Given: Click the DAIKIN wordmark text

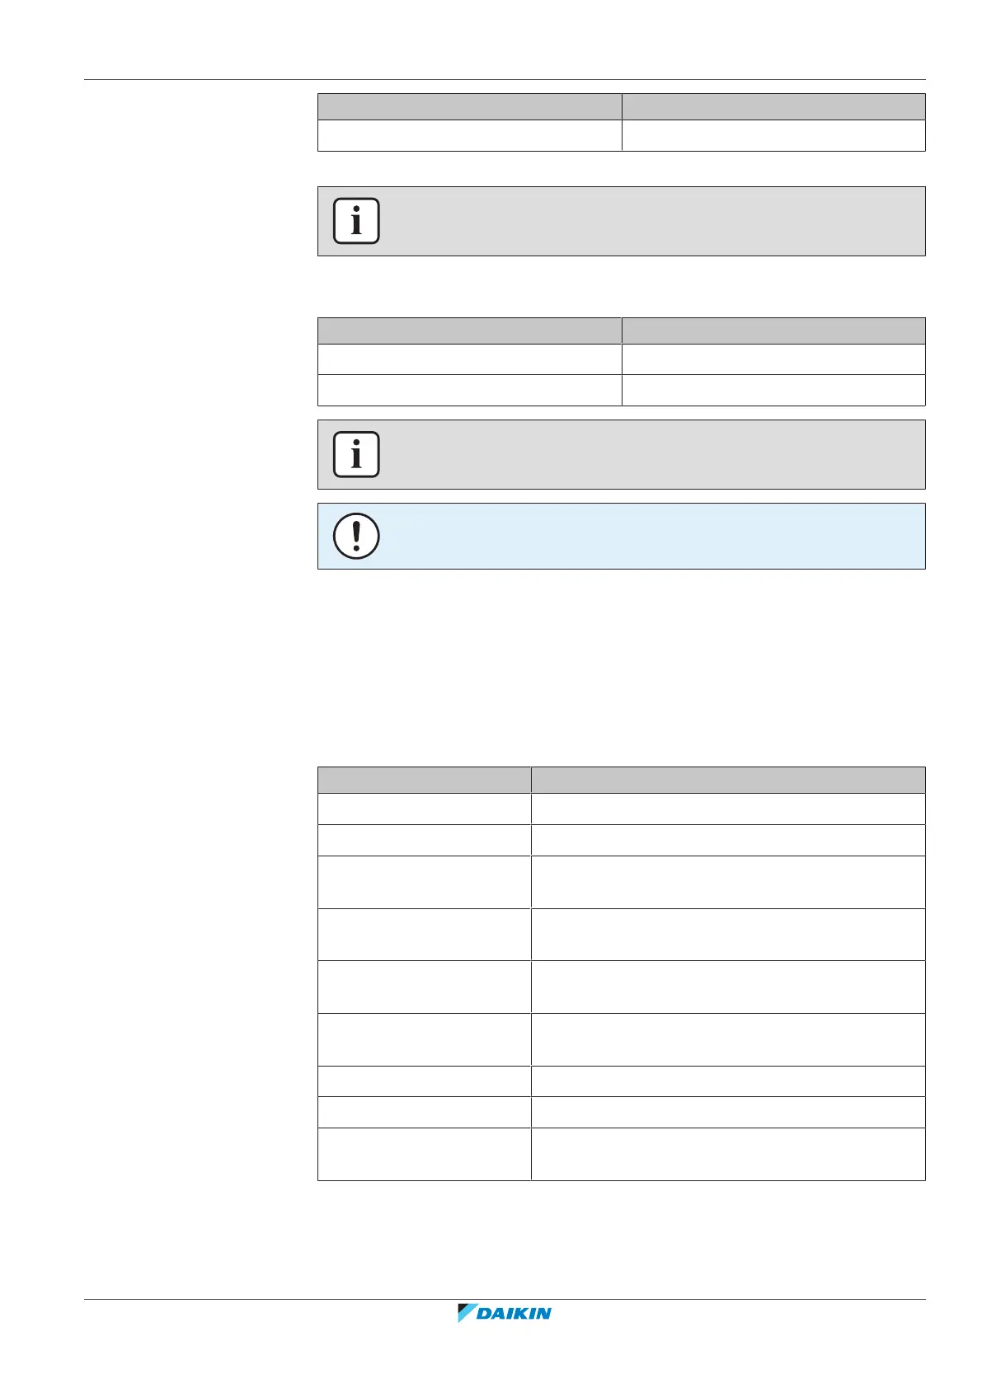Looking at the screenshot, I should coord(514,1313).
